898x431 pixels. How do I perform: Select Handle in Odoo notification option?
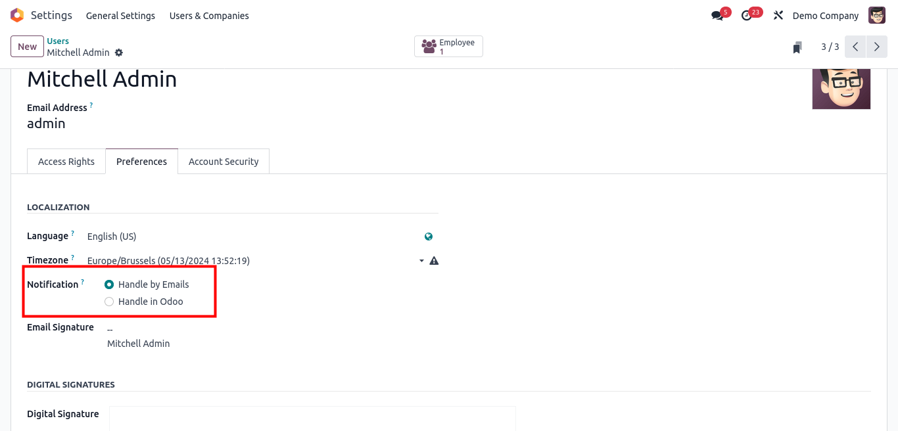(109, 302)
